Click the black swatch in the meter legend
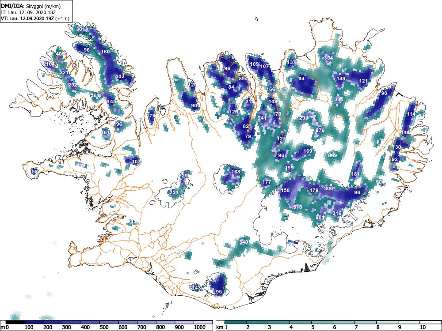This screenshot has height=331, width=442. [x=15, y=322]
